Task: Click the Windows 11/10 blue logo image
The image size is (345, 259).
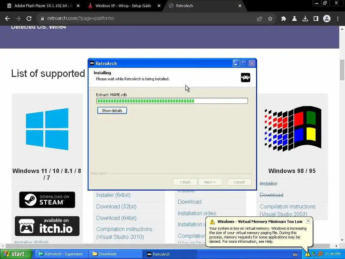Action: pos(47,129)
